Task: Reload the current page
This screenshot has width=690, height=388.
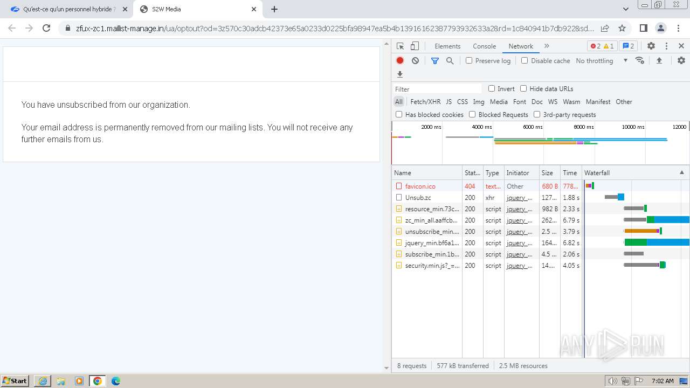Action: pos(46,28)
